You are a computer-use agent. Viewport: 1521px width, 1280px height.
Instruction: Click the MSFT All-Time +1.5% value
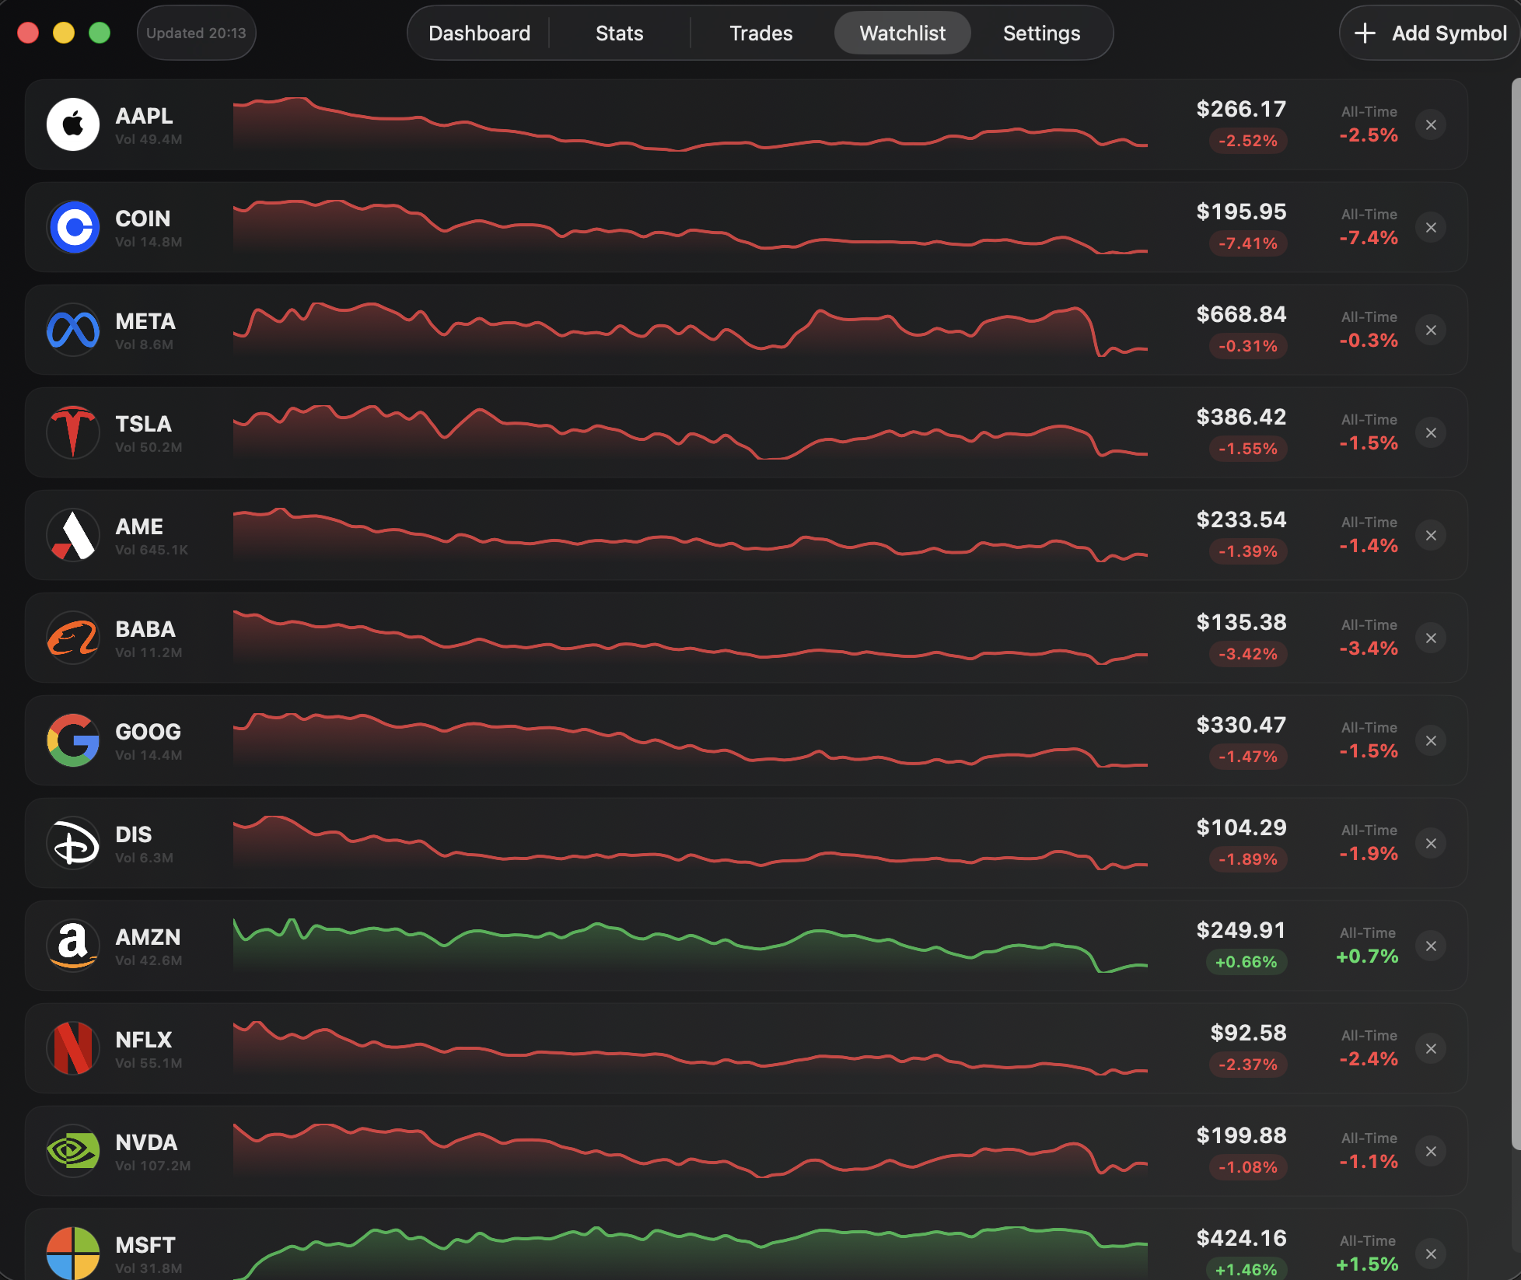point(1367,1264)
